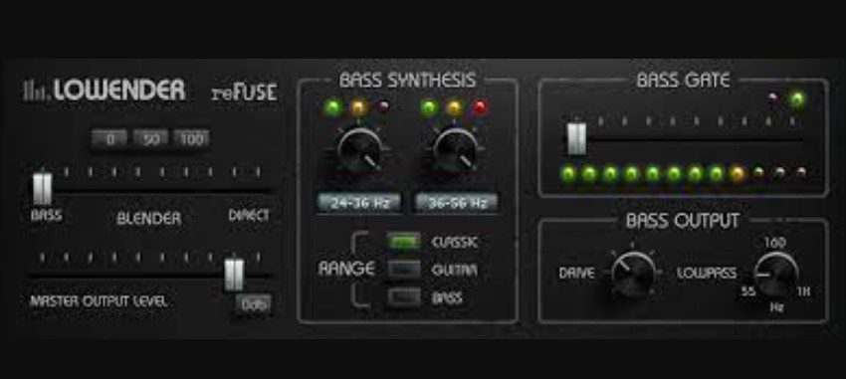Click the LOWPASS label
The image size is (846, 379).
pos(707,274)
